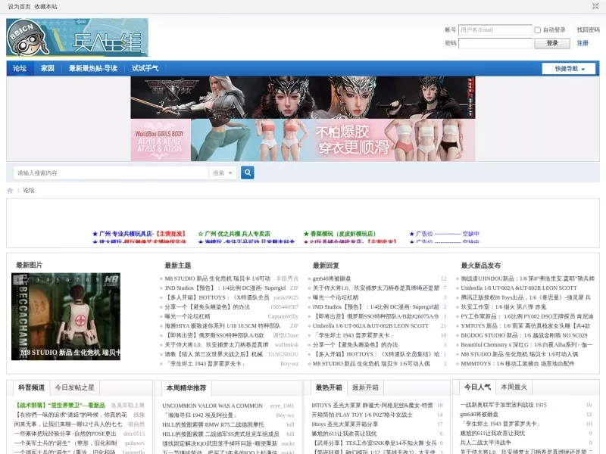Open Umbrella LEON SCOTT in 最新回复 list

coord(370,326)
